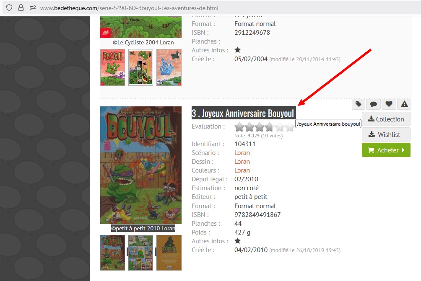
Task: Open comments via the speech bubble icon
Action: point(374,104)
